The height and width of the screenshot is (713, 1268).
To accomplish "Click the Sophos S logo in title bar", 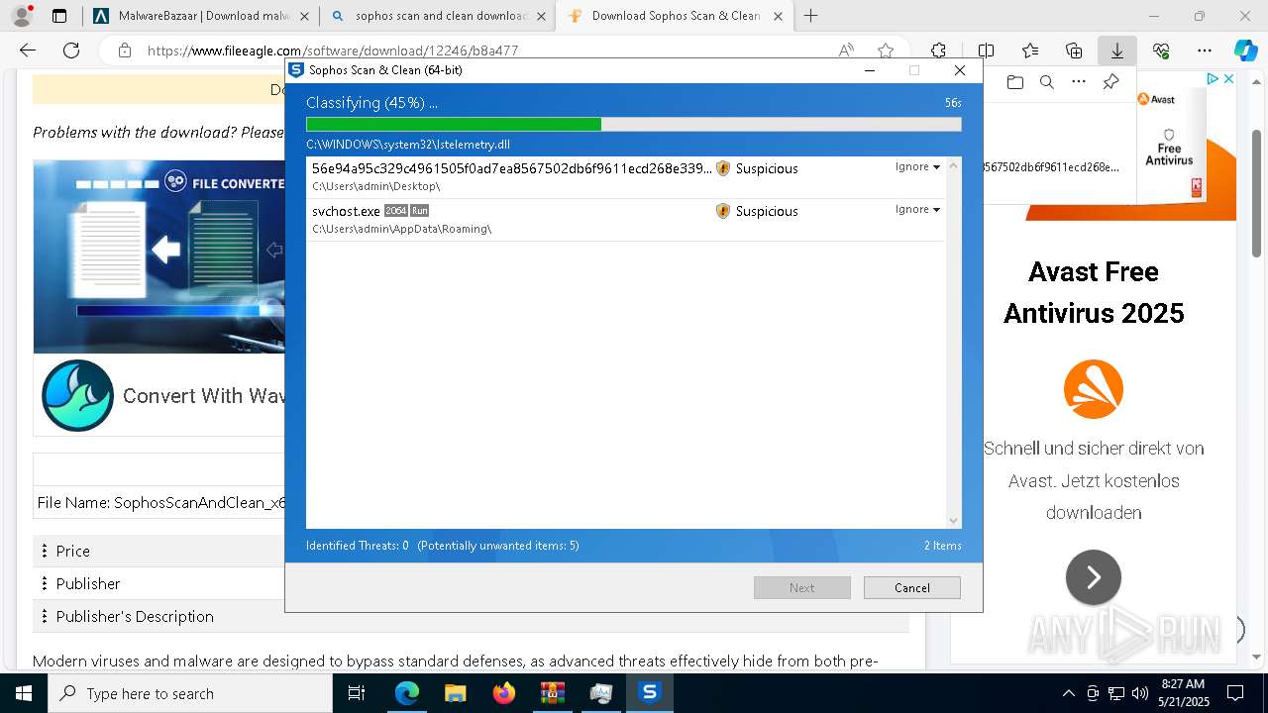I will click(295, 70).
